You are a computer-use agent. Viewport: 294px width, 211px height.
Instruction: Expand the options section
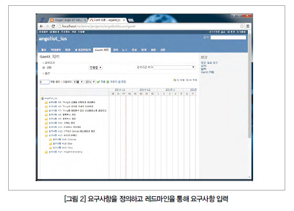pos(46,73)
